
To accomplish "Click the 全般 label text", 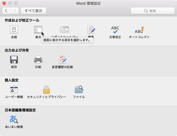I will [x=14, y=37].
